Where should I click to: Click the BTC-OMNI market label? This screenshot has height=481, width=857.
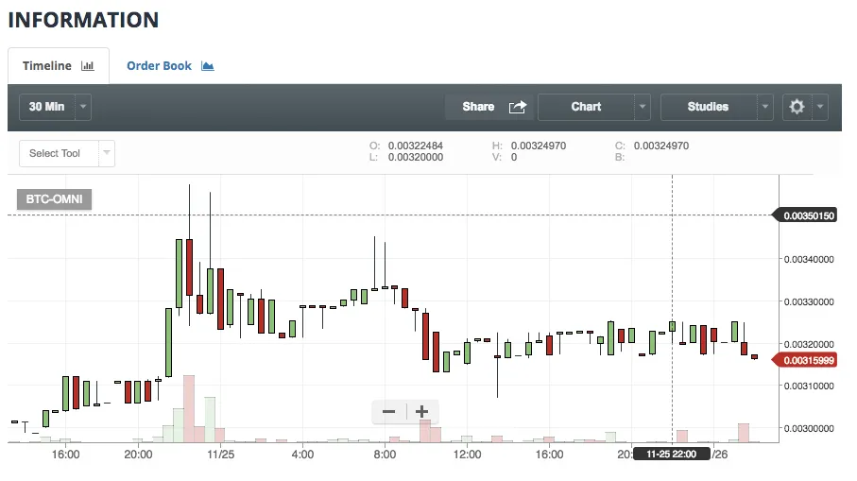click(54, 199)
